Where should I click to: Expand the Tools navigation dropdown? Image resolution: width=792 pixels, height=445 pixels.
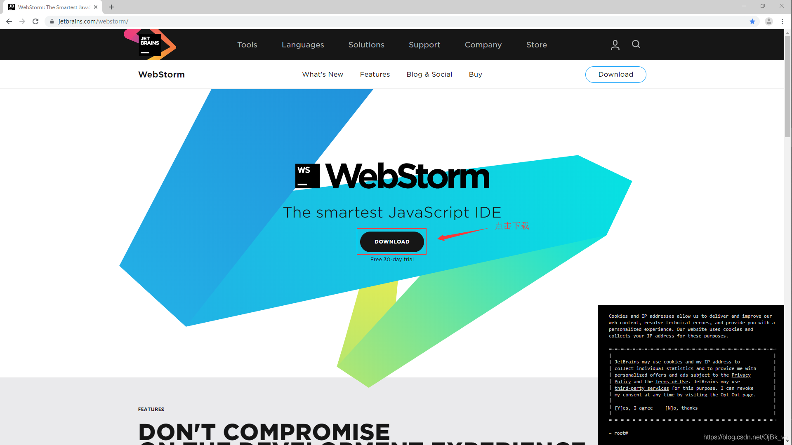pyautogui.click(x=247, y=44)
